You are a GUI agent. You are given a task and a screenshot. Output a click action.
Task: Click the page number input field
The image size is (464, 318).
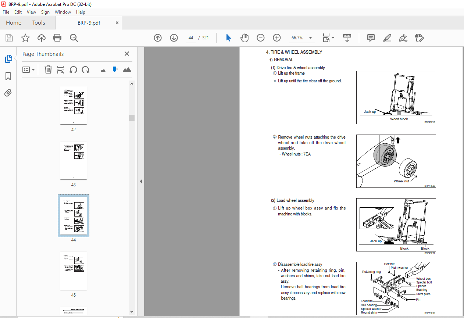[191, 38]
